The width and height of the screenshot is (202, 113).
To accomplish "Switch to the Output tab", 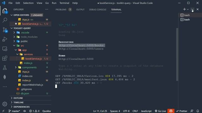I will click(x=80, y=9).
